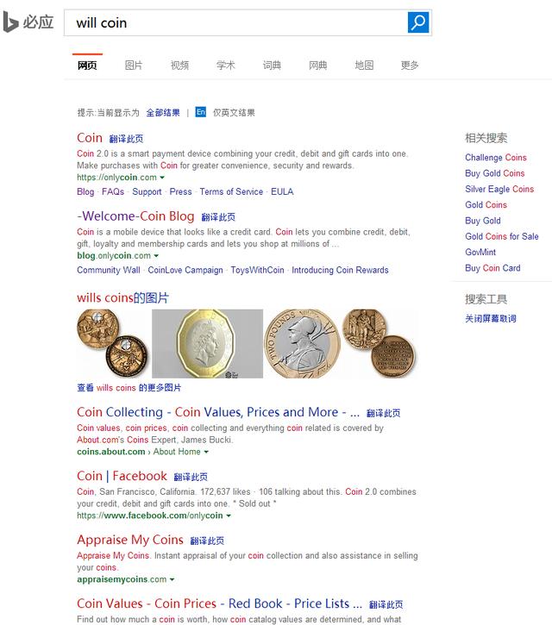The image size is (552, 625).
Task: Click the Bing logo icon
Action: point(10,22)
